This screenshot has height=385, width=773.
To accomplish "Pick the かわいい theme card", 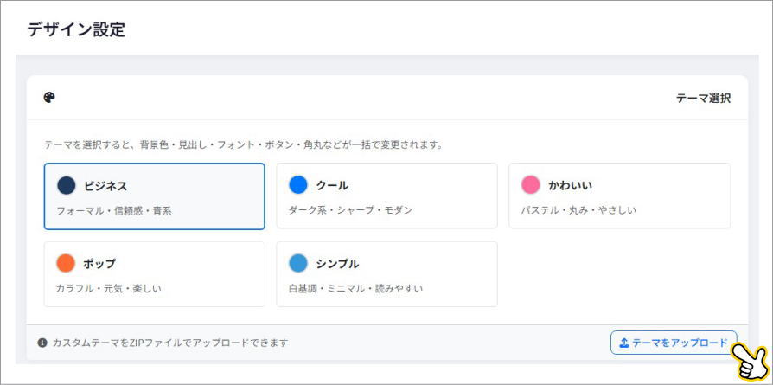I will (619, 196).
